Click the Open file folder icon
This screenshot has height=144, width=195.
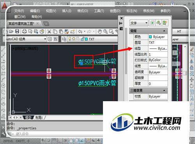click(11, 32)
